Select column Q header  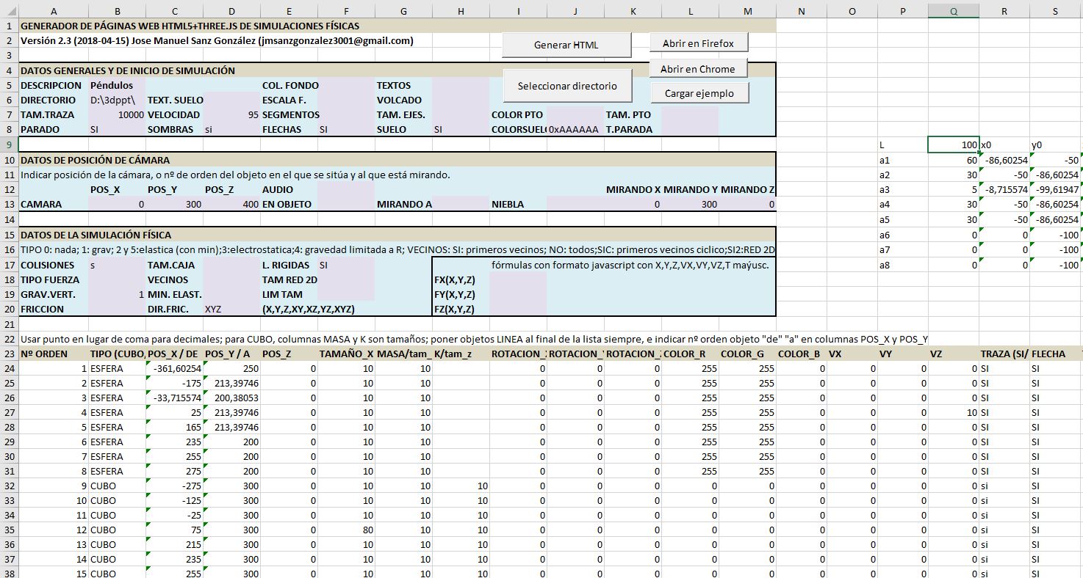pos(953,11)
